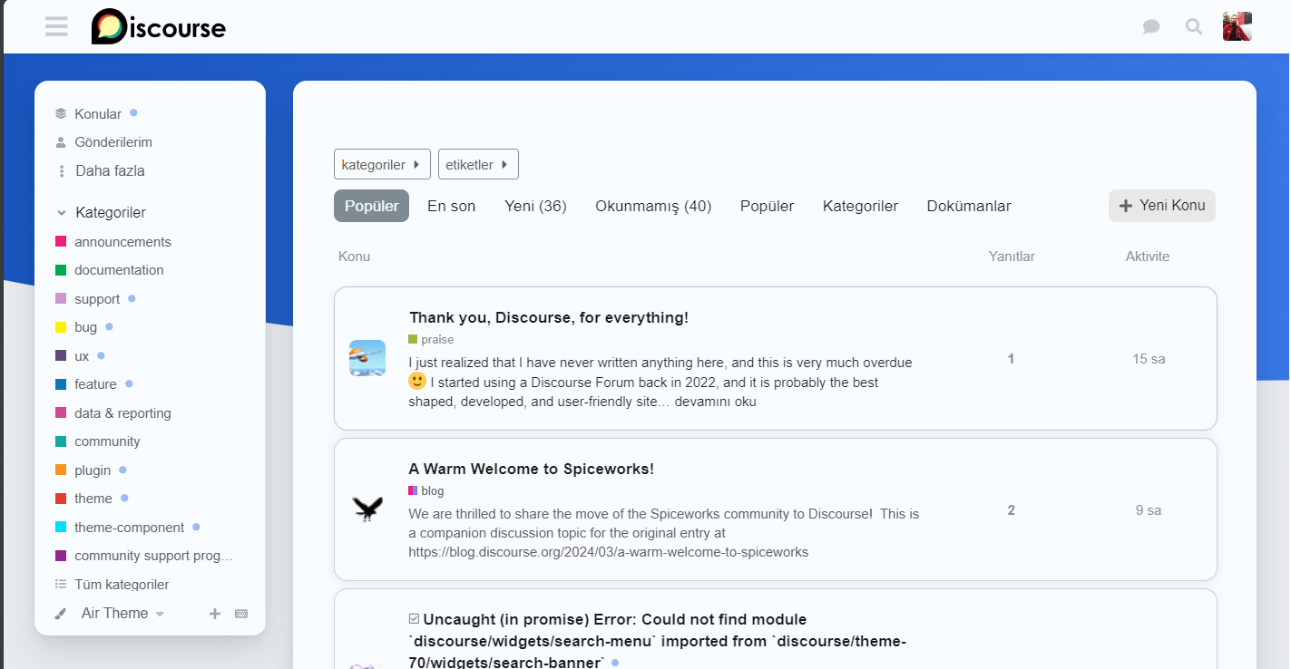The width and height of the screenshot is (1291, 669).
Task: Open the Konular sidebar link
Action: tap(97, 114)
